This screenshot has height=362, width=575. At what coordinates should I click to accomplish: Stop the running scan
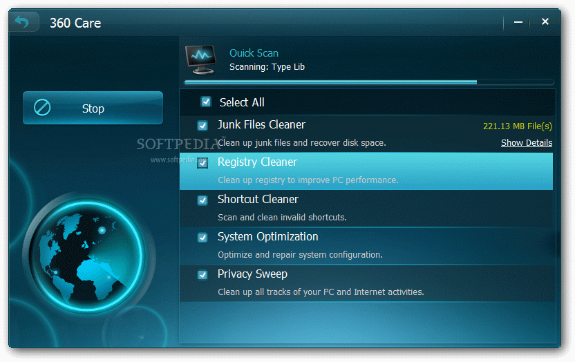click(93, 108)
